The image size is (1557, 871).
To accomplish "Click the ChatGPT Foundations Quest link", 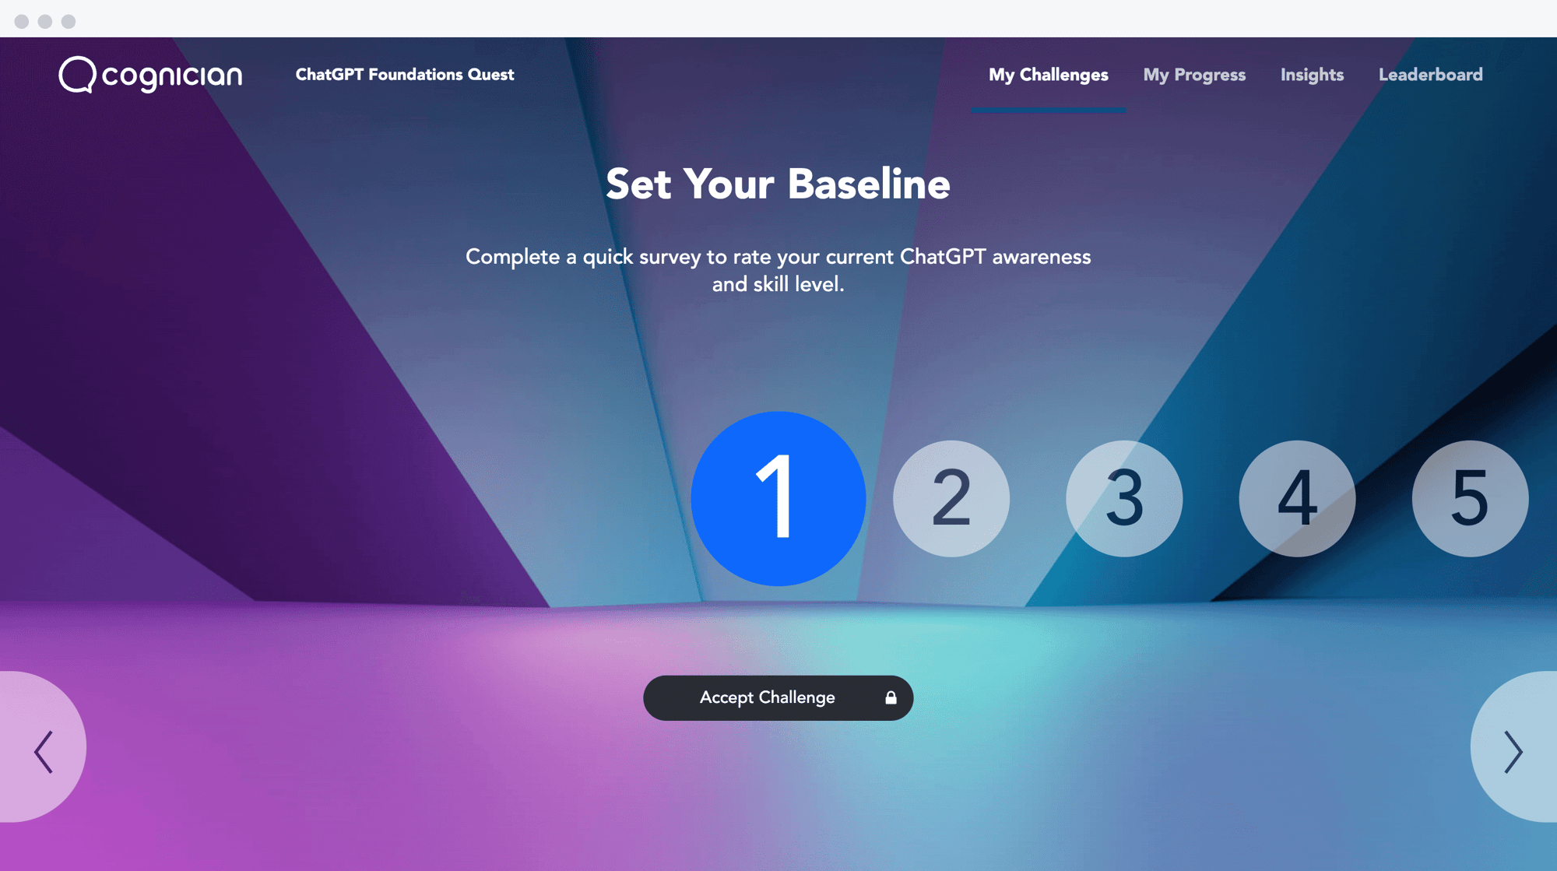I will [406, 75].
